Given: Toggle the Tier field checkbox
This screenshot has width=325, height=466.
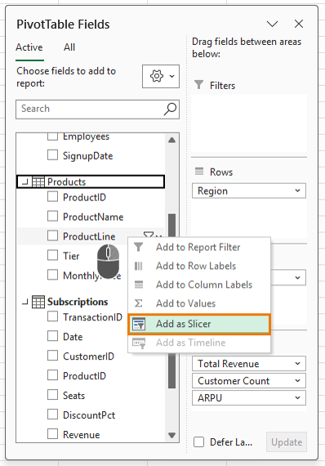Looking at the screenshot, I should [52, 255].
